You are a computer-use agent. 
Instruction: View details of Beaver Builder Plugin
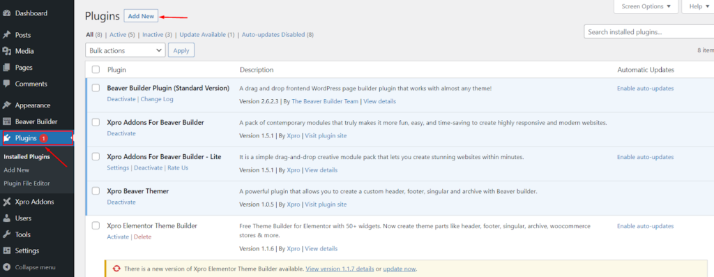(379, 102)
